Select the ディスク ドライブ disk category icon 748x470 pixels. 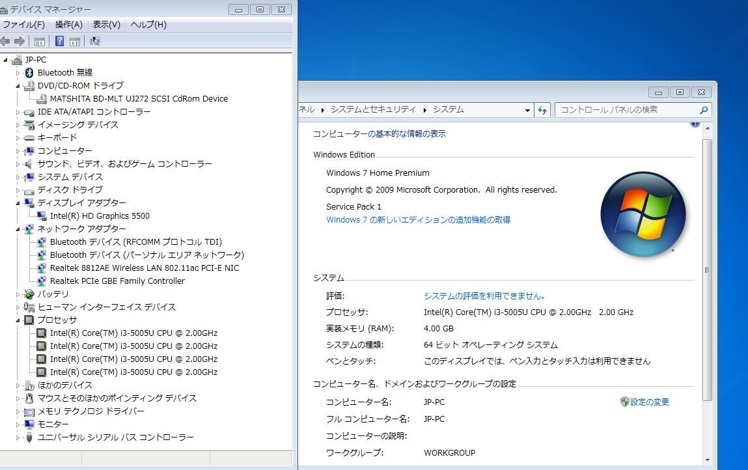point(29,190)
